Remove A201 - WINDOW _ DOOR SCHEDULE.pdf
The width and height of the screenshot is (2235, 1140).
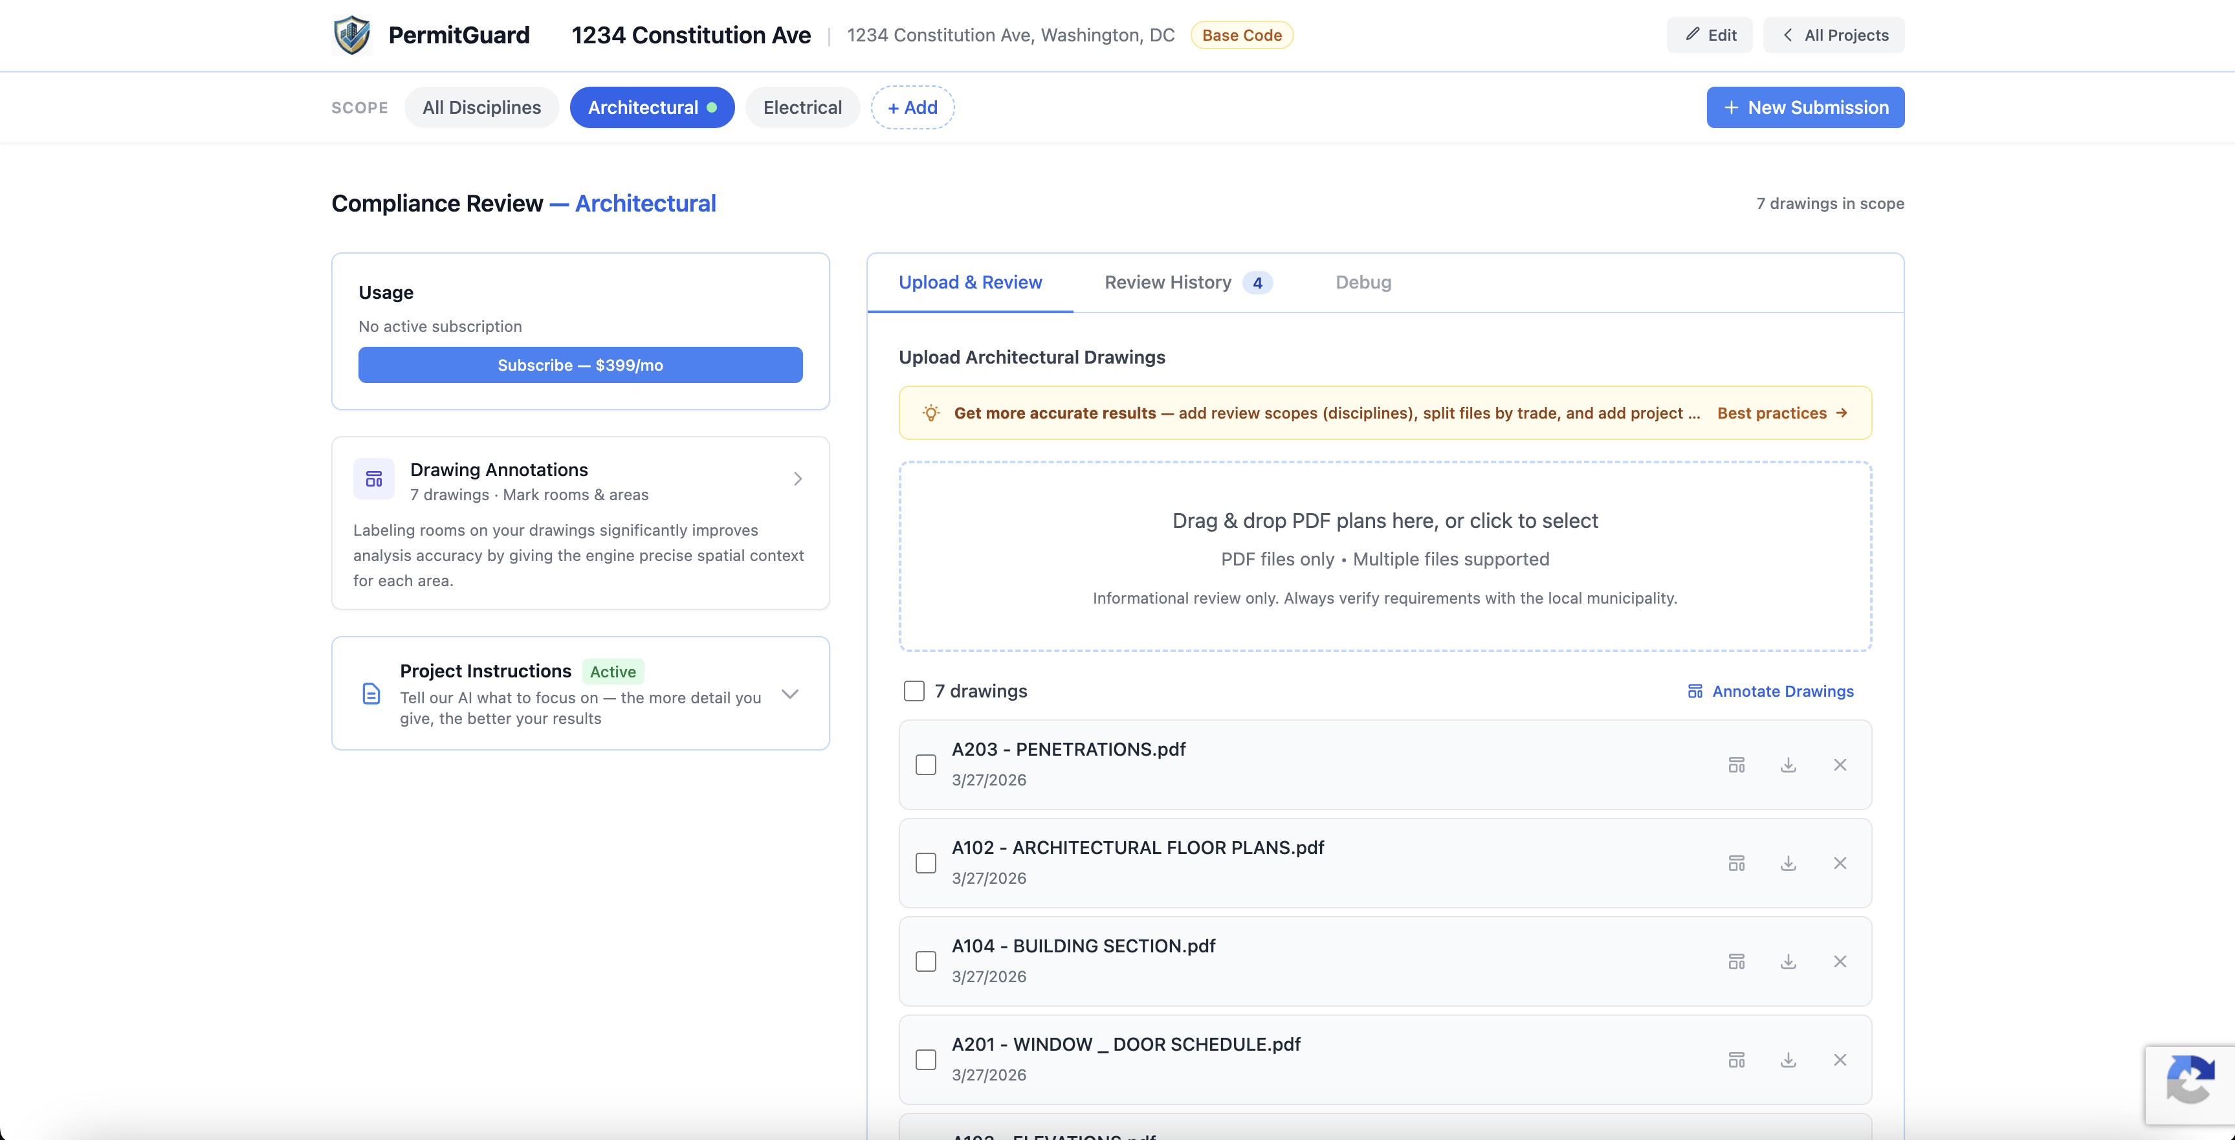pyautogui.click(x=1840, y=1059)
